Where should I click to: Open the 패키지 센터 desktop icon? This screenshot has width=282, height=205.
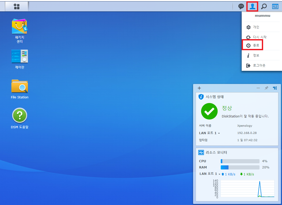coord(19,31)
